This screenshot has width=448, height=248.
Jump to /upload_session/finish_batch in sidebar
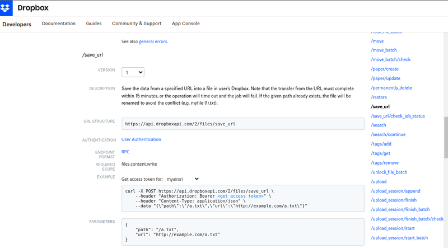[x=400, y=209]
